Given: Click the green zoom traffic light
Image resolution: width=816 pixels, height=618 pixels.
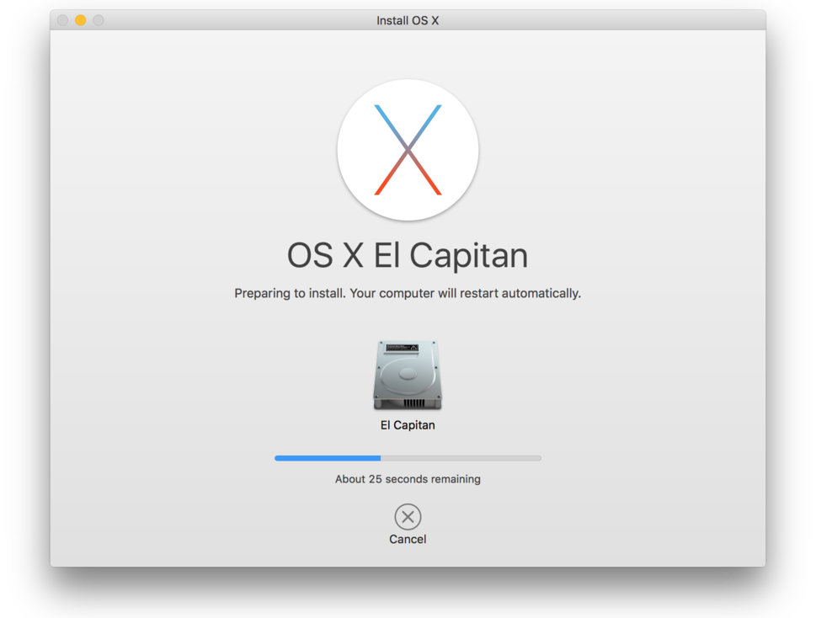Looking at the screenshot, I should (x=99, y=20).
